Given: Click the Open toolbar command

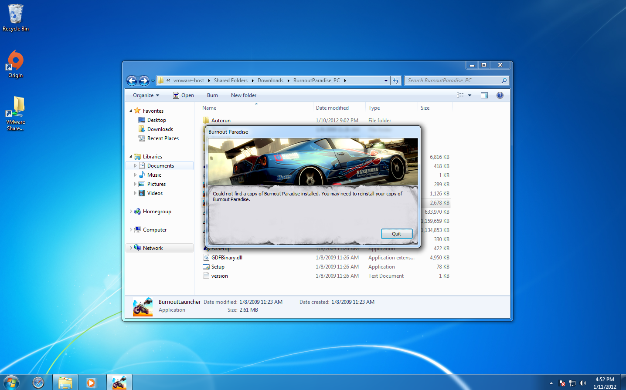Looking at the screenshot, I should 184,95.
